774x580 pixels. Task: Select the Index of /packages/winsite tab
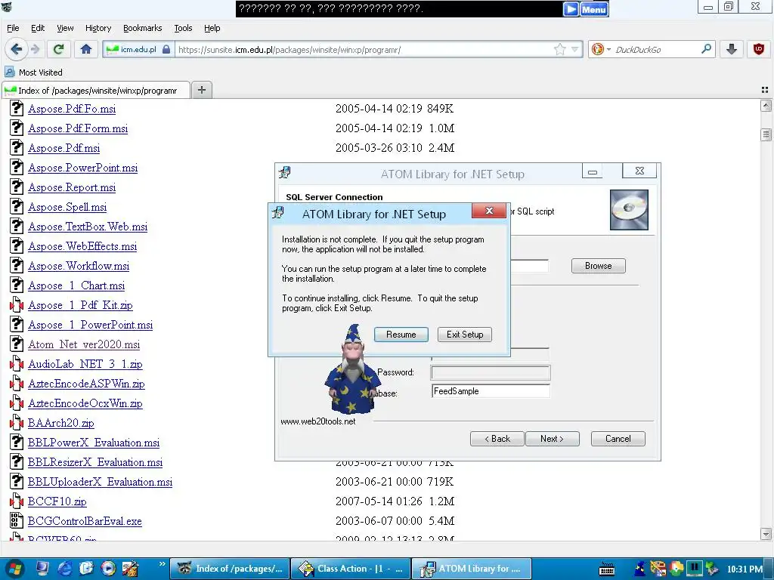(x=96, y=91)
